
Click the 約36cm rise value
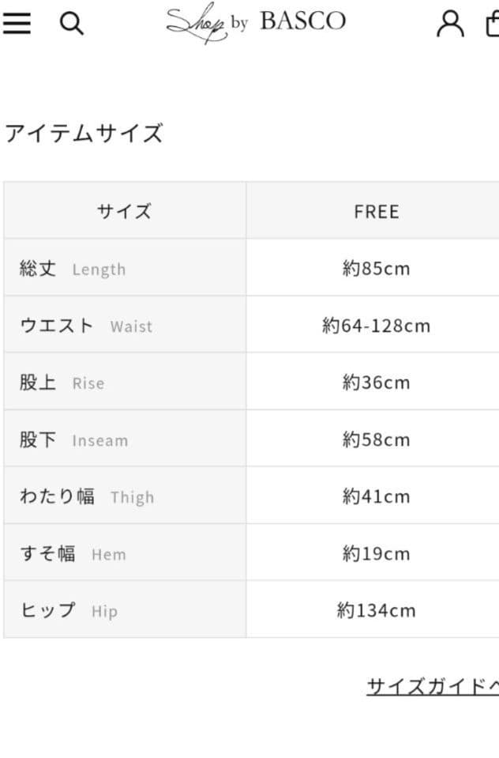pos(376,382)
